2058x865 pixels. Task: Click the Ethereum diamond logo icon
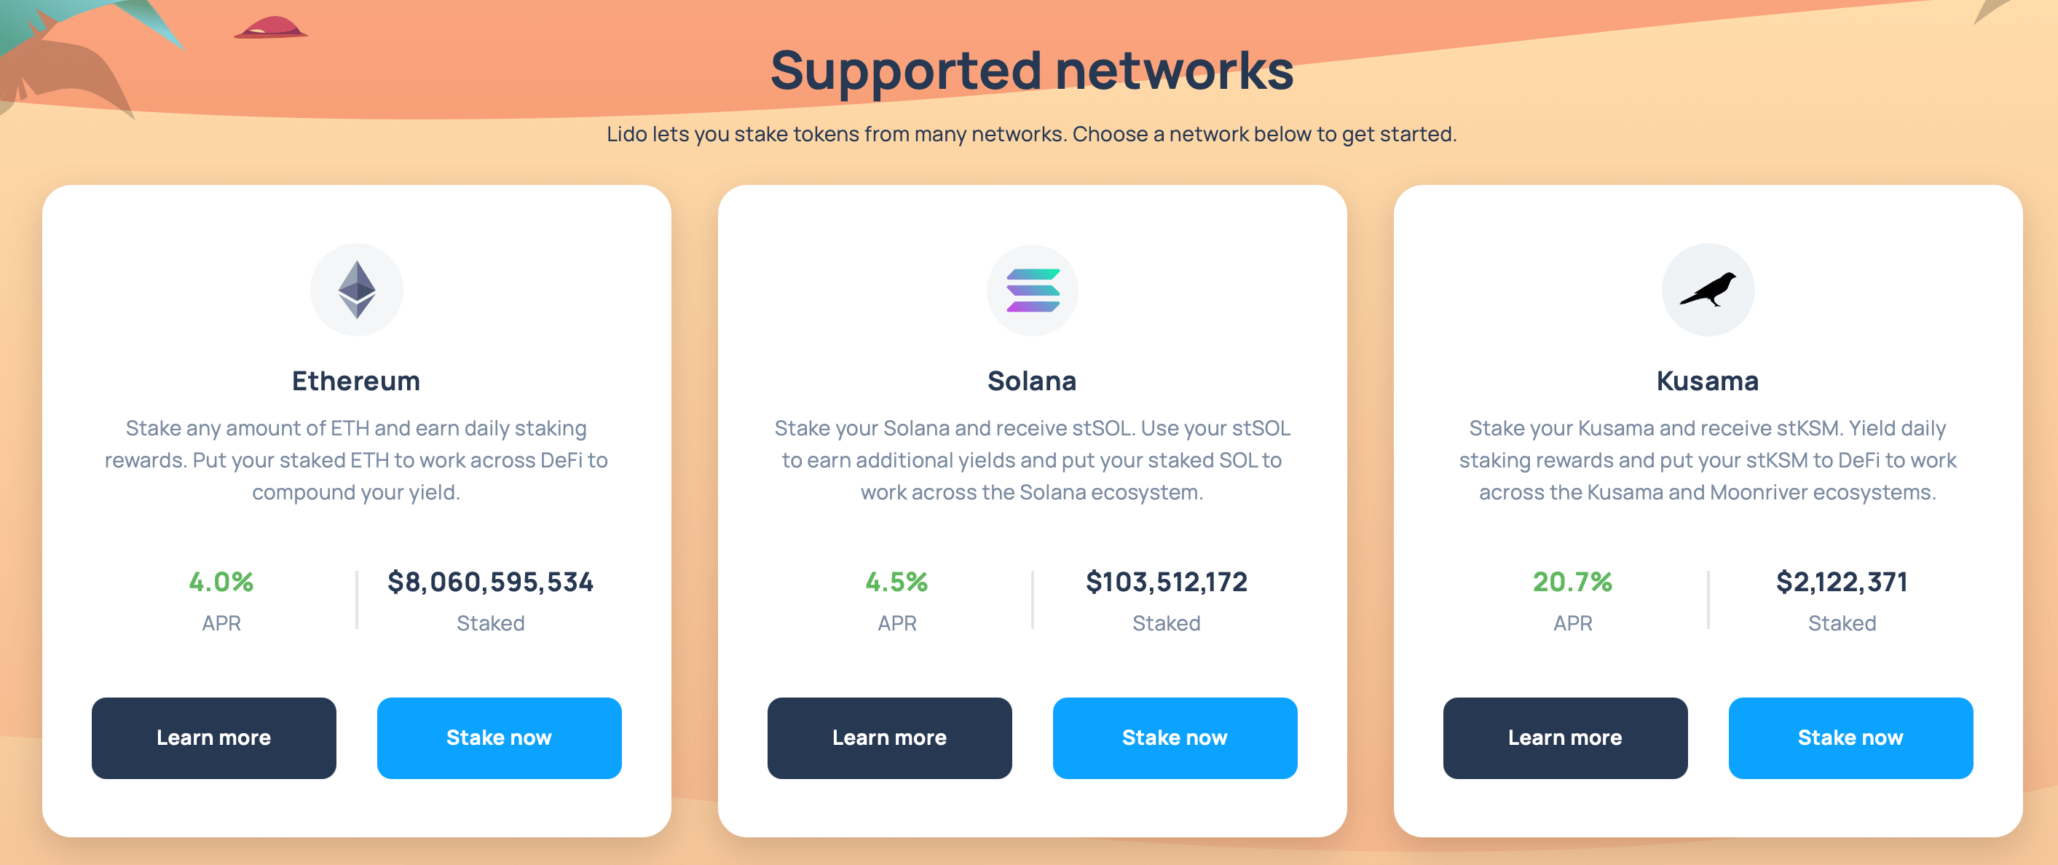click(356, 290)
